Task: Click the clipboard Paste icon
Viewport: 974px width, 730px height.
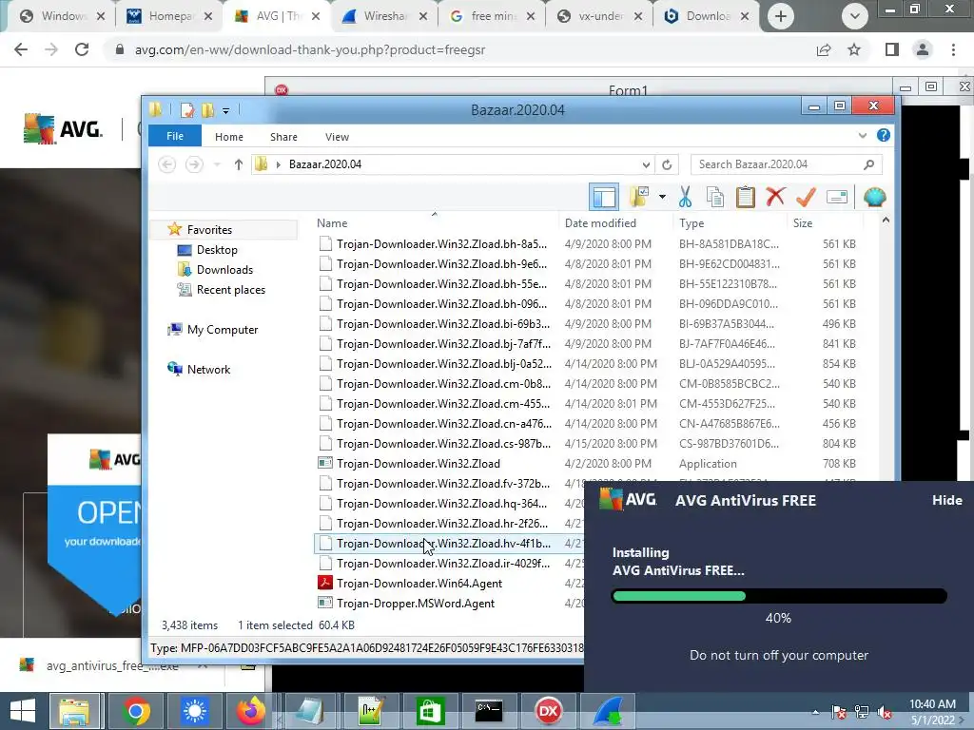Action: 745,197
